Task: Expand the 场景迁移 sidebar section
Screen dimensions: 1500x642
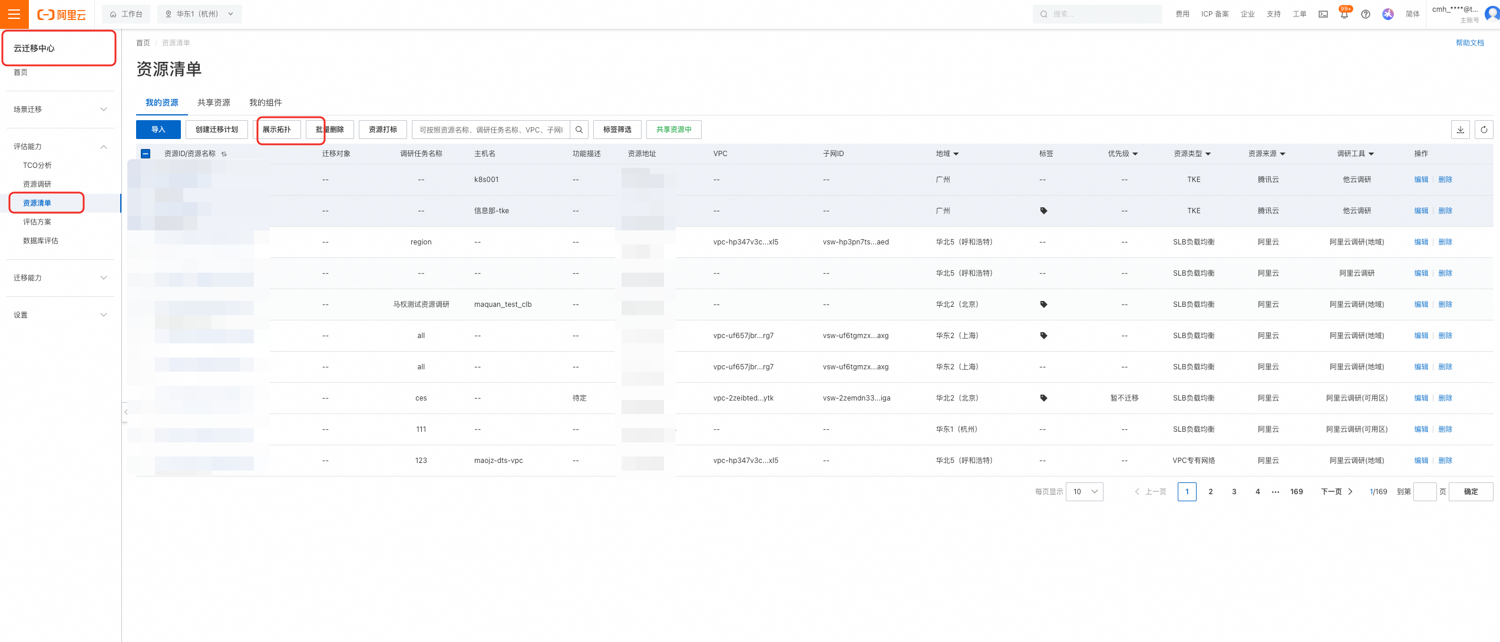Action: click(59, 110)
